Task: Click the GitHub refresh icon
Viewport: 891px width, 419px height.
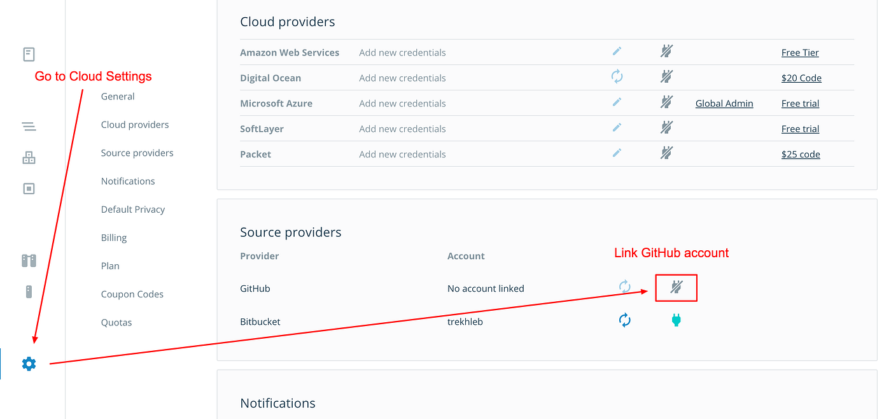Action: pyautogui.click(x=625, y=287)
